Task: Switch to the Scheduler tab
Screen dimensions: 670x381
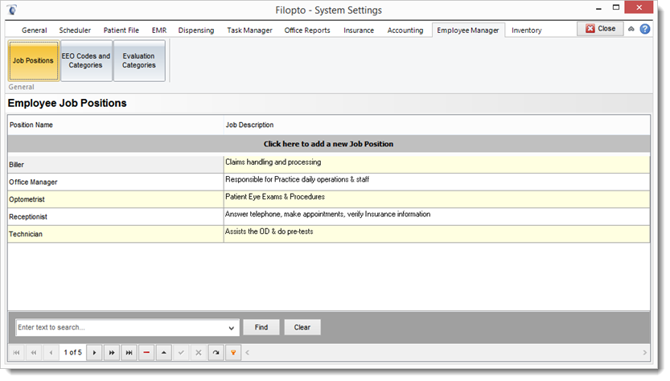Action: pos(75,31)
